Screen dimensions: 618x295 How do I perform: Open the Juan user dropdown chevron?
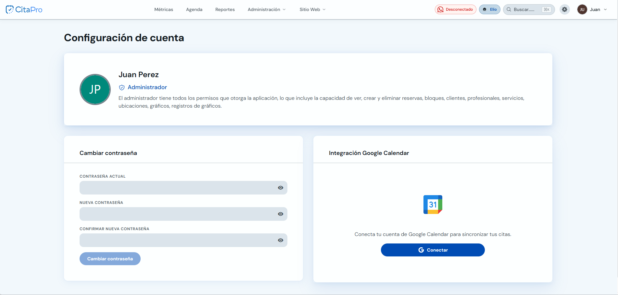[x=605, y=9]
